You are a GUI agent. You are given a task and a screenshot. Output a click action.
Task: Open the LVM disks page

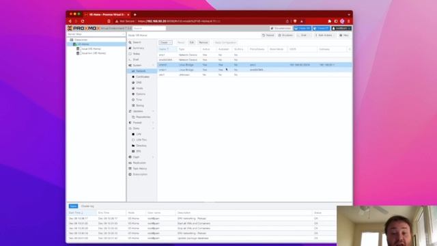click(x=139, y=134)
